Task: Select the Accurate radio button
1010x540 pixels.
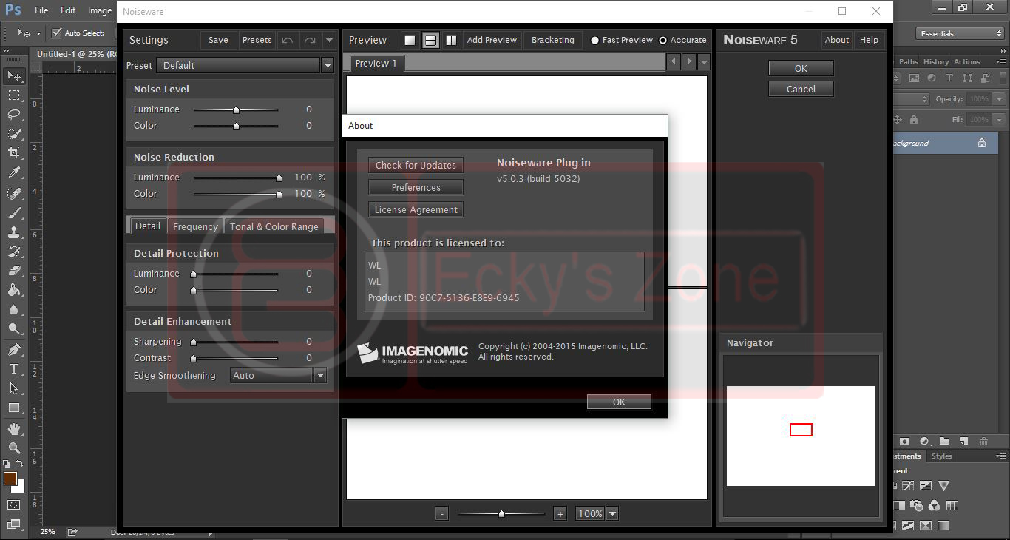Action: [x=662, y=41]
